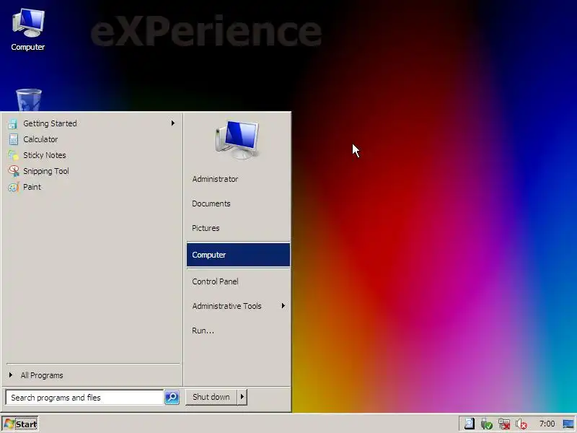Expand Administrative Tools submenu arrow
Screen dimensions: 577x433
(x=283, y=305)
